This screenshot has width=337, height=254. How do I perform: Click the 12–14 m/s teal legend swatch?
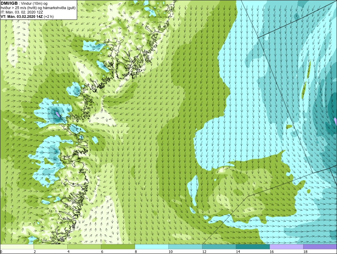[x=219, y=247]
